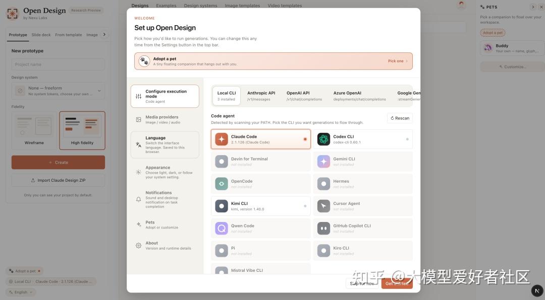Click the OpenCode agent icon
This screenshot has width=545, height=300.
pos(222,184)
